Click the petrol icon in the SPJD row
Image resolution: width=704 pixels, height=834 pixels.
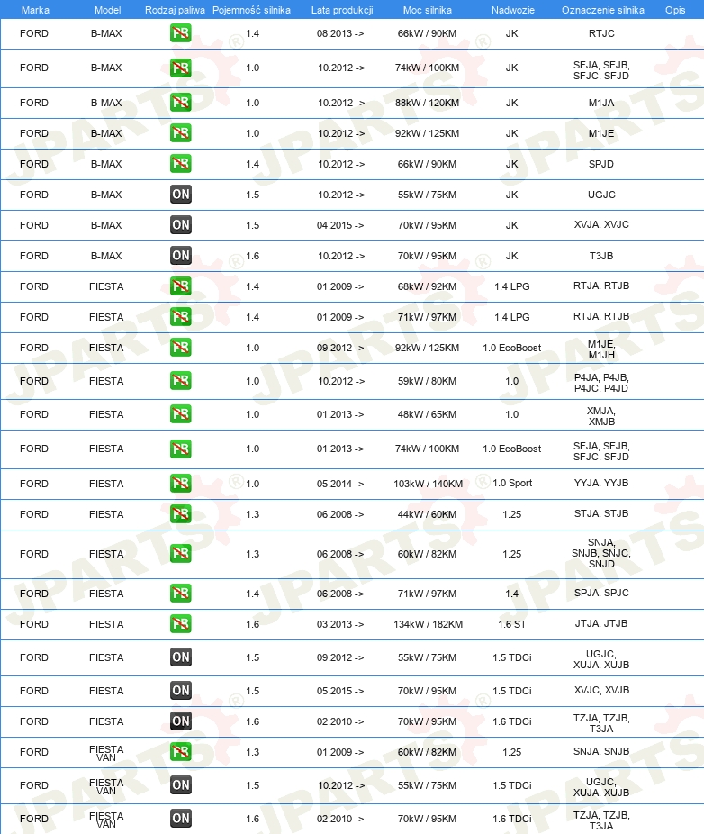pos(181,164)
